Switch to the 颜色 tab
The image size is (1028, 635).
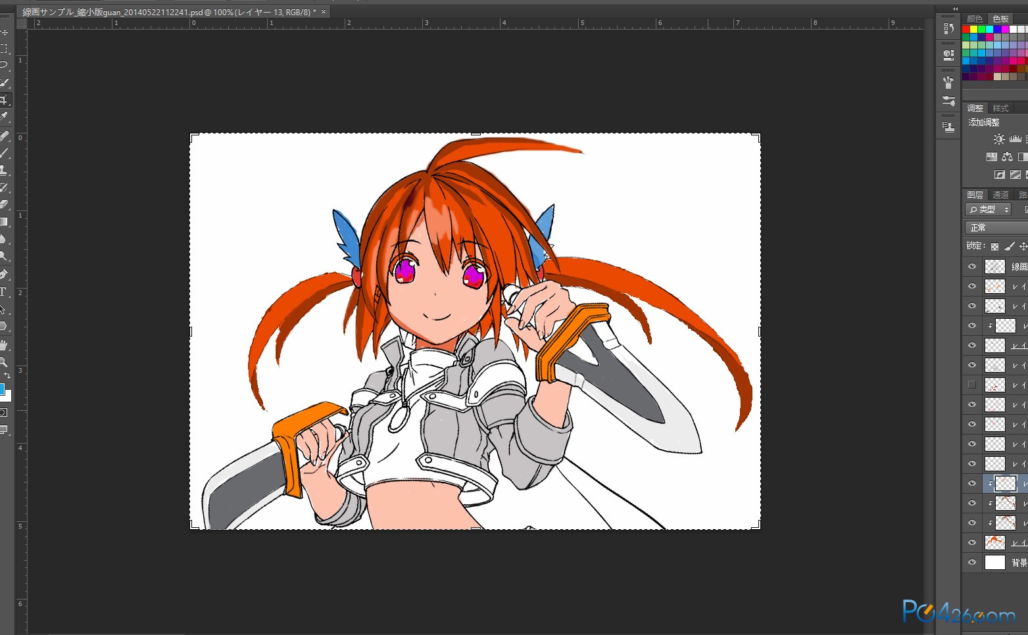(975, 18)
